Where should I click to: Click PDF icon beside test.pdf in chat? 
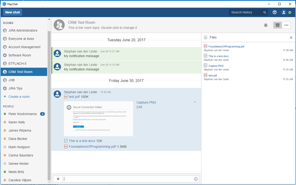pyautogui.click(x=66, y=97)
